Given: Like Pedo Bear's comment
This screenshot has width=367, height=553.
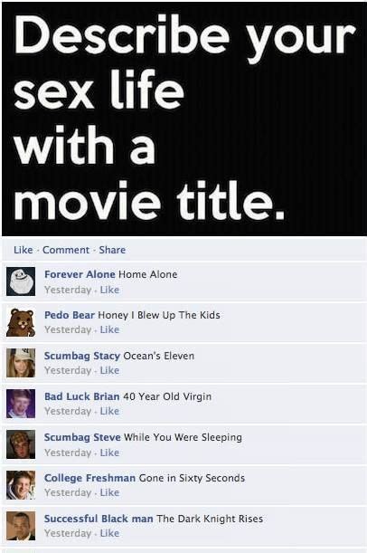Looking at the screenshot, I should (x=109, y=329).
